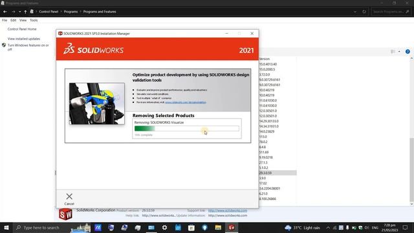This screenshot has height=233, width=414.
Task: Open the Help question mark icon
Action: (x=408, y=52)
